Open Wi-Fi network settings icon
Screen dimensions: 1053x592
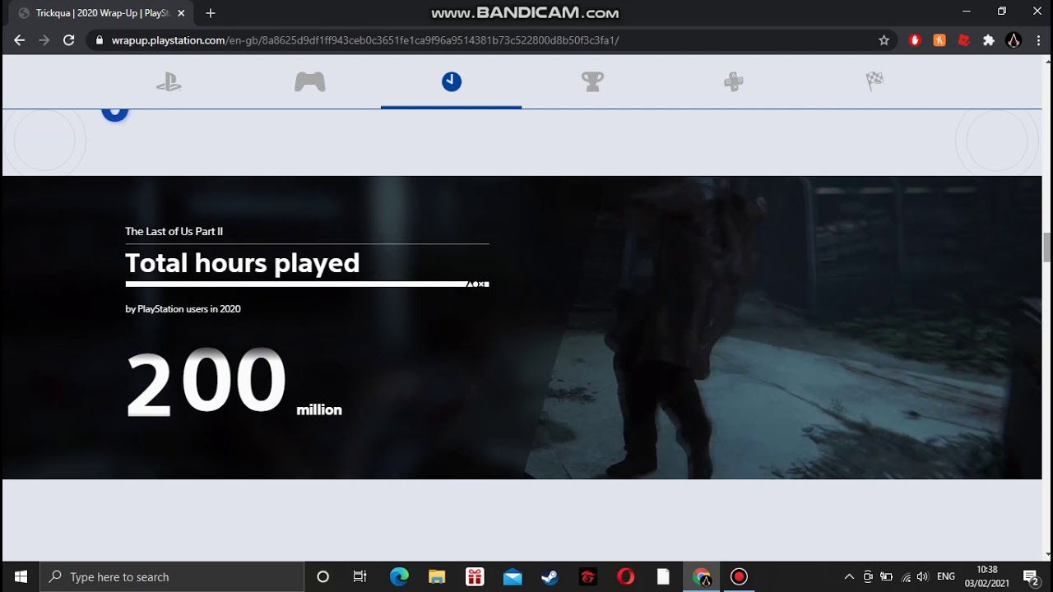coord(906,576)
